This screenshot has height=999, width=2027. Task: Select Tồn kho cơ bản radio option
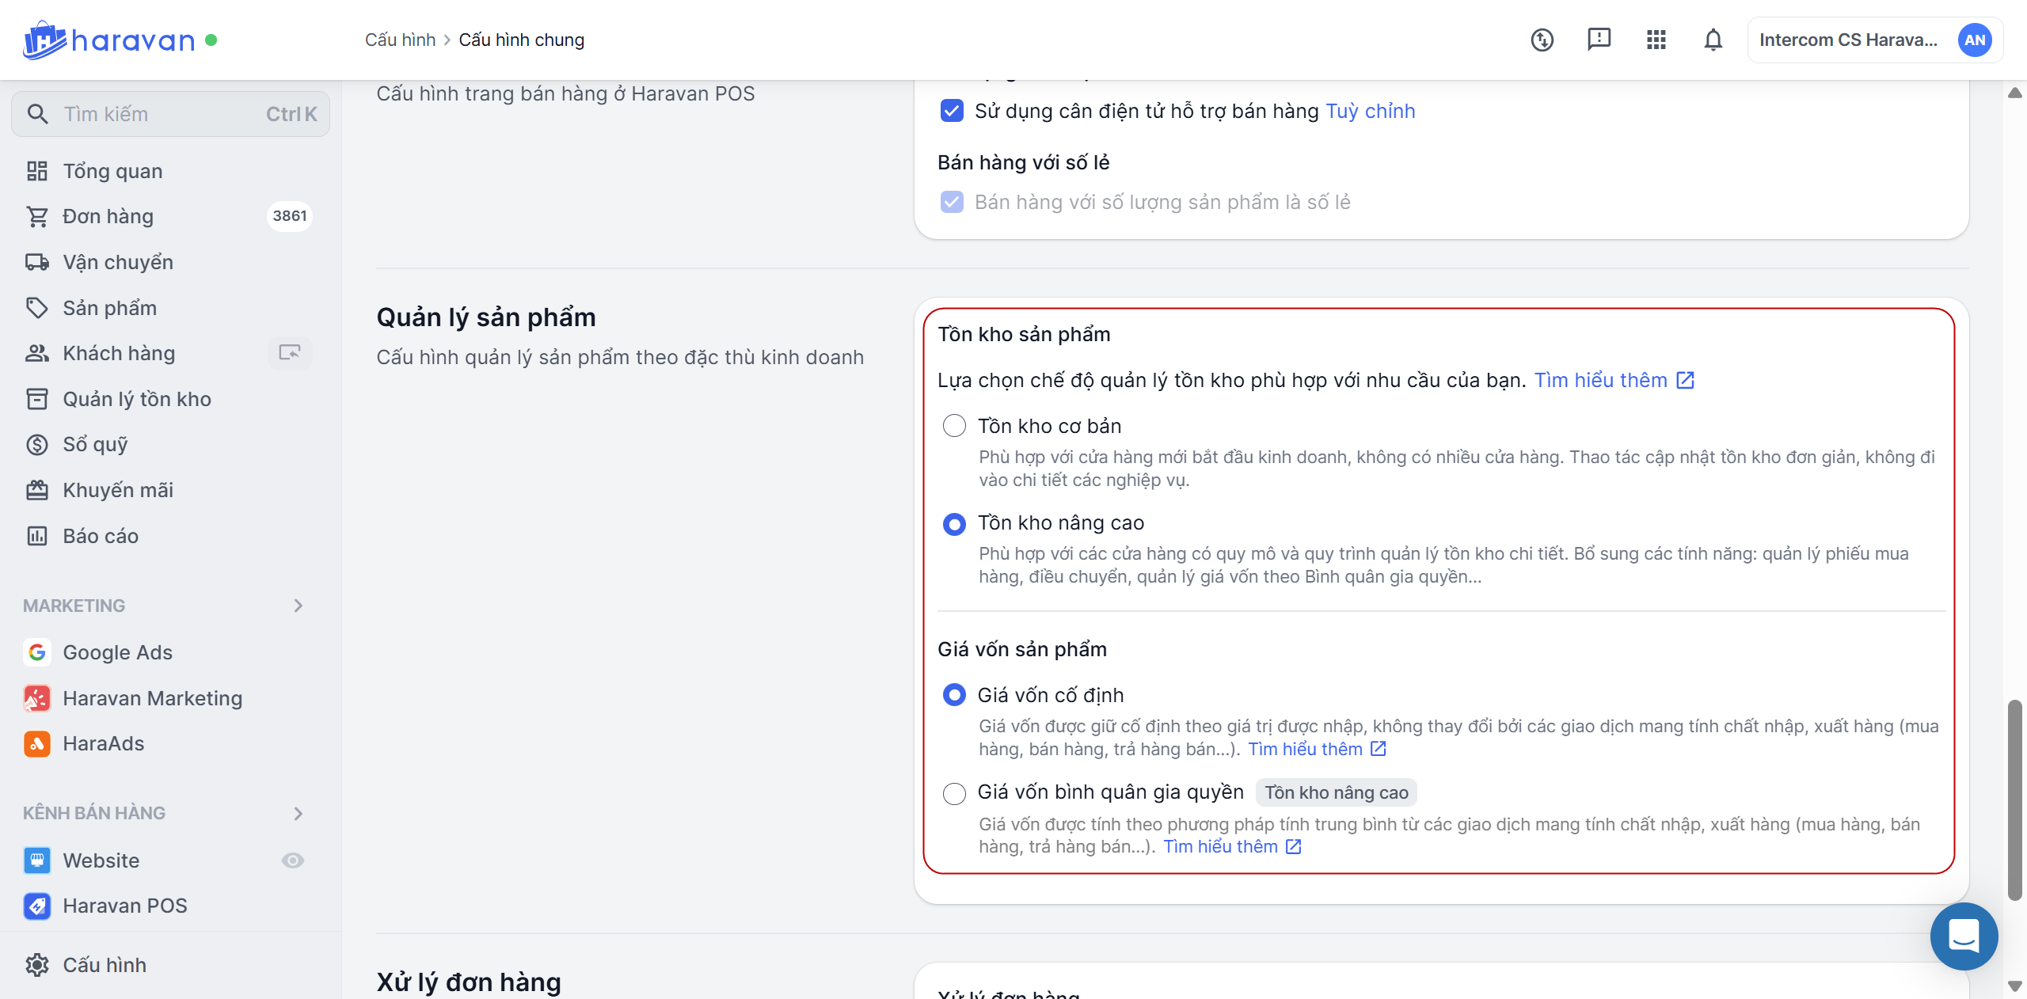click(x=954, y=426)
